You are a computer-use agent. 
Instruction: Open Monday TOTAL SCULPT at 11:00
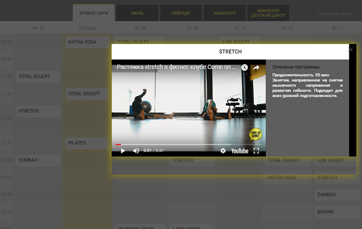(x=38, y=76)
